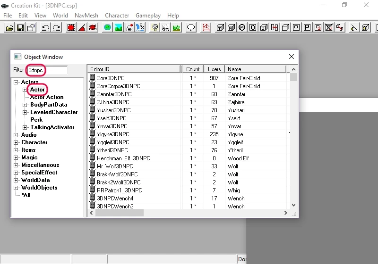Select the *All tree item
This screenshot has height=264, width=378.
(26, 195)
